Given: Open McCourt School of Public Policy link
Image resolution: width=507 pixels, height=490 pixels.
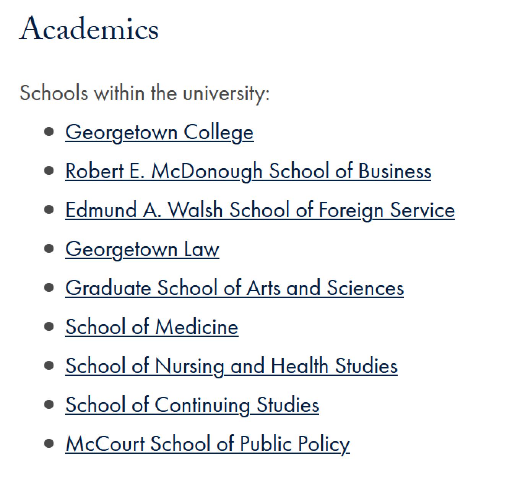Looking at the screenshot, I should click(208, 444).
